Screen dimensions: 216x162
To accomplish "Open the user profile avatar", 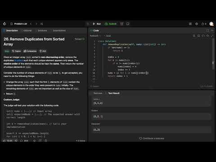I will (x=211, y=24).
